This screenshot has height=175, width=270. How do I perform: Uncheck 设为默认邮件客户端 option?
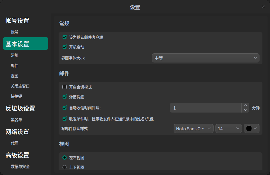(65, 37)
